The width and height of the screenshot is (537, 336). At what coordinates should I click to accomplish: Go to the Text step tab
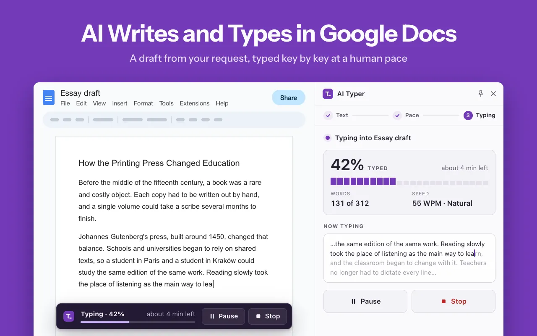tap(336, 115)
